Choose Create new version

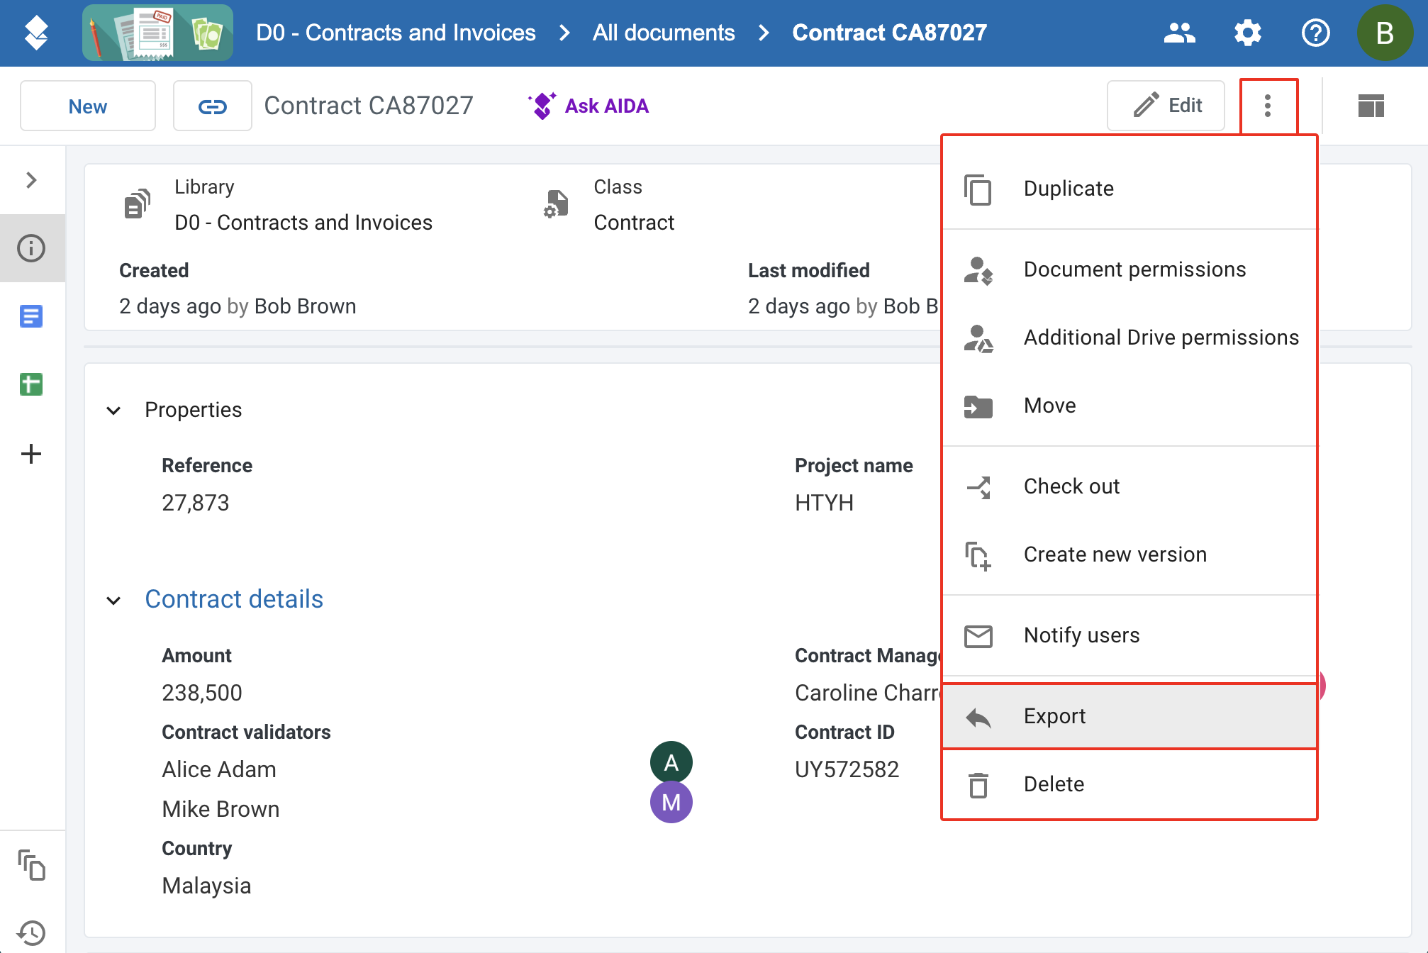1129,554
